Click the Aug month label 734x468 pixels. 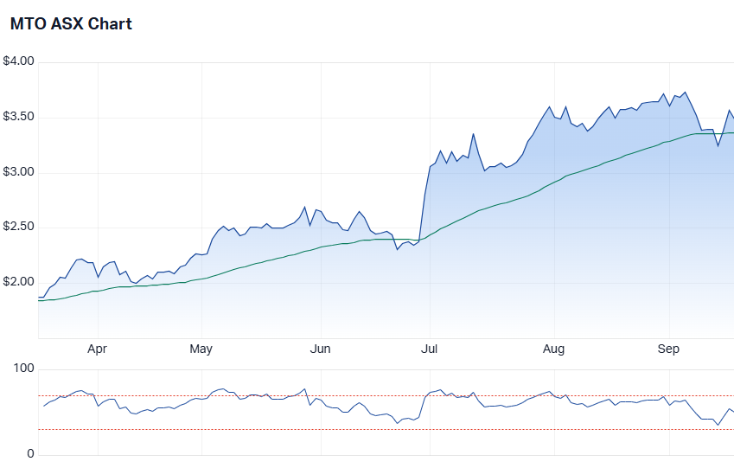(x=553, y=349)
